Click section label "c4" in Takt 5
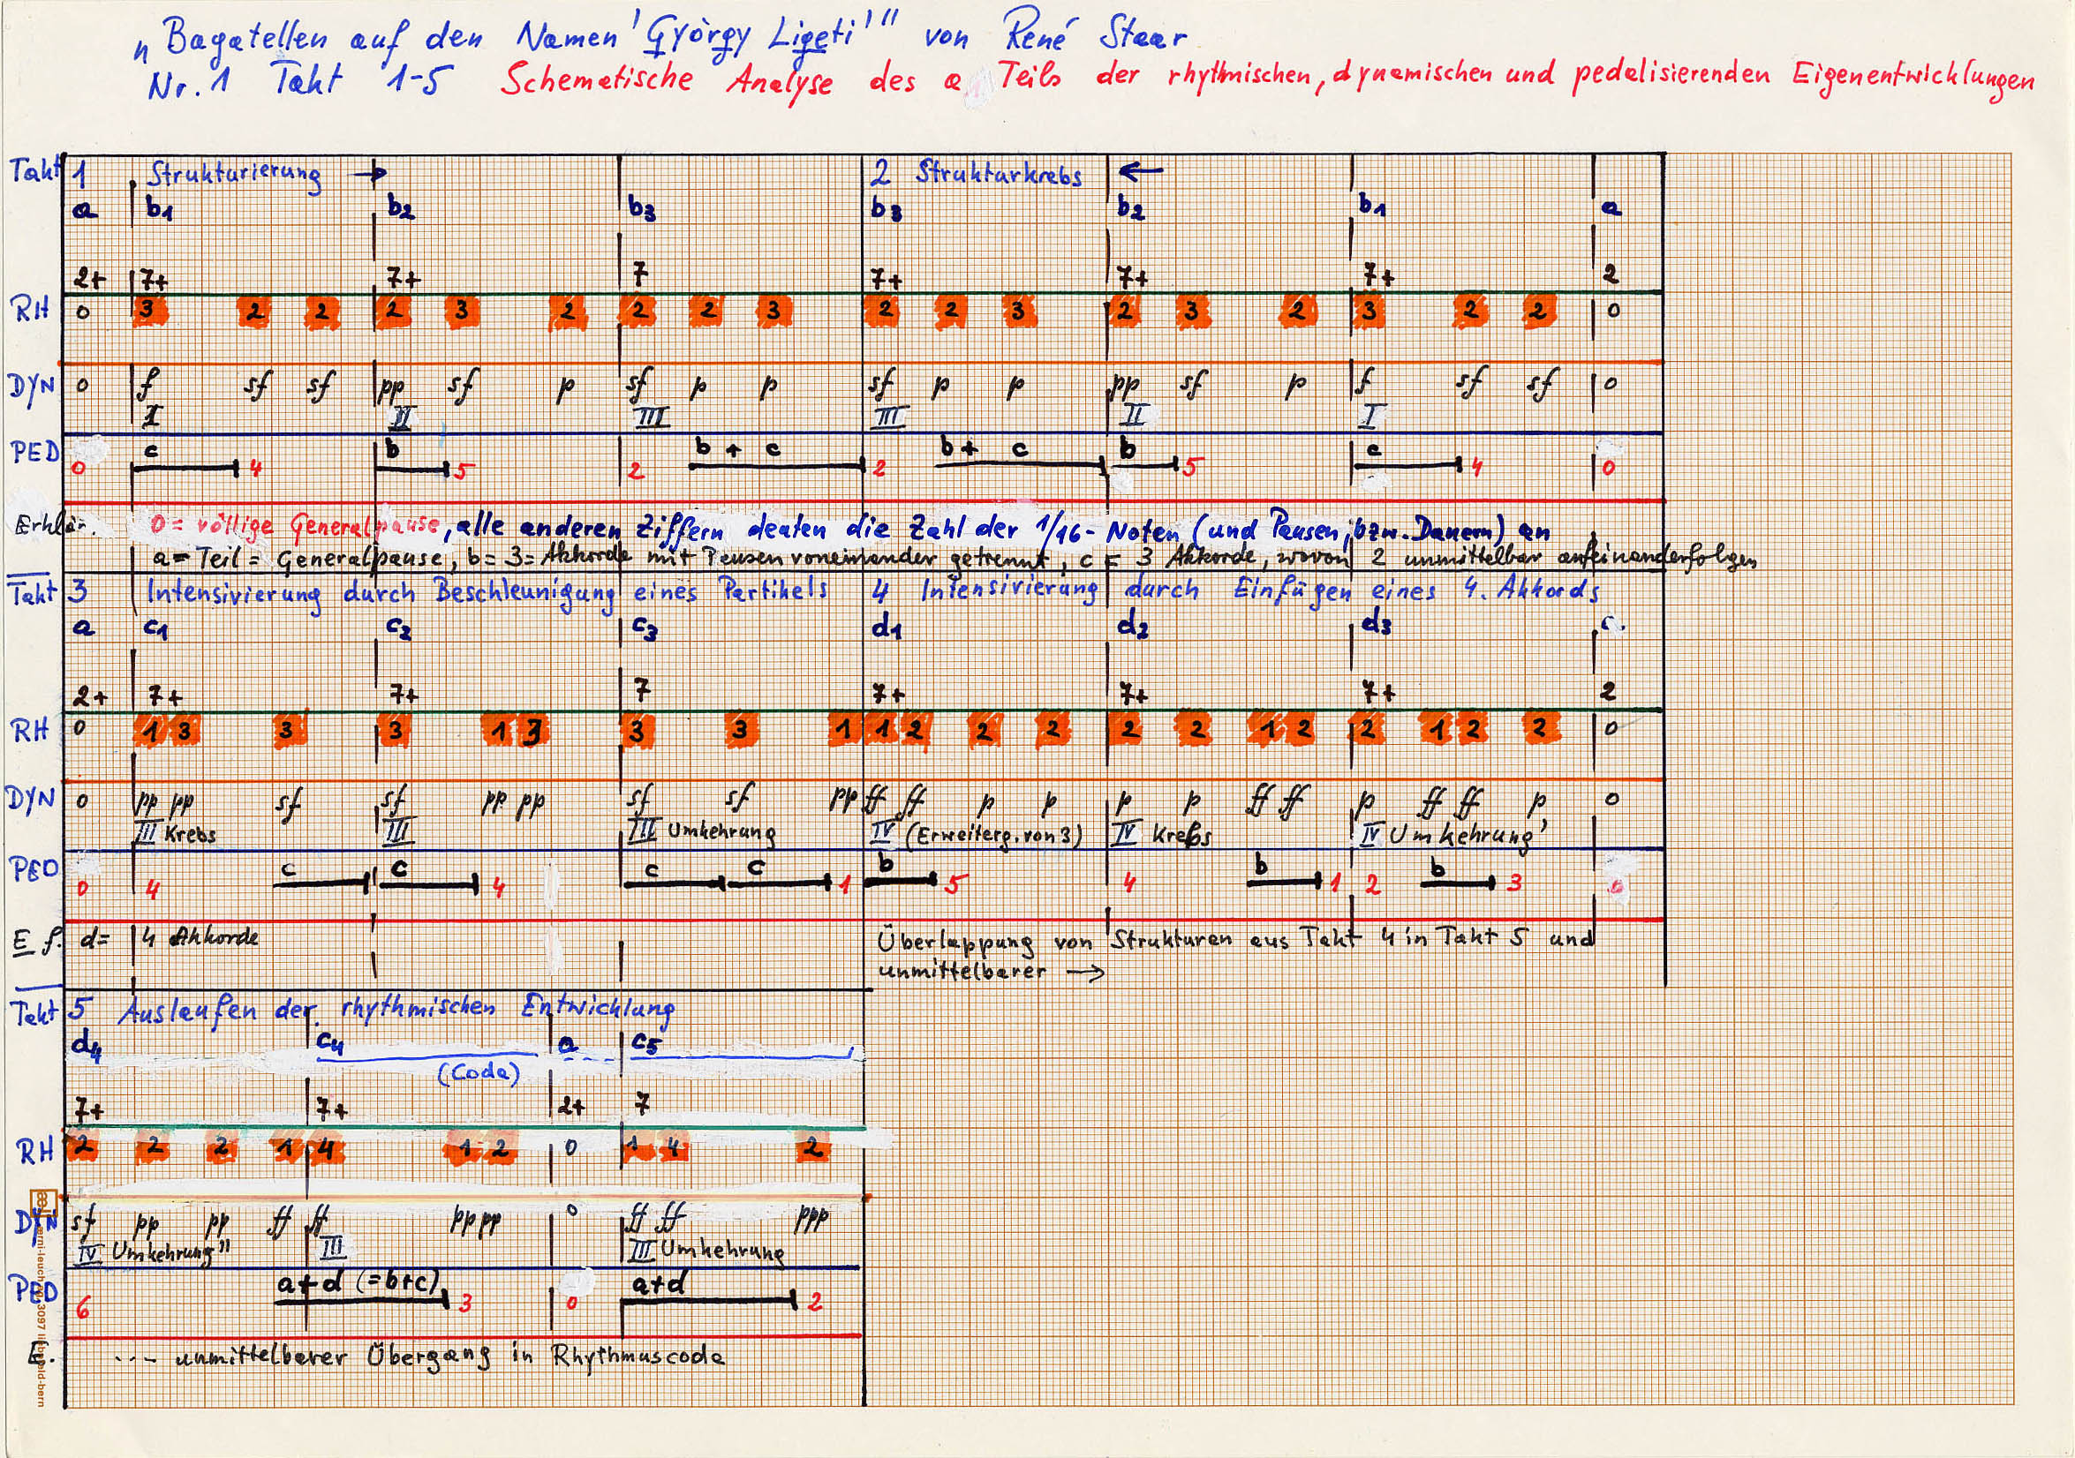This screenshot has width=2075, height=1458. tap(330, 1044)
